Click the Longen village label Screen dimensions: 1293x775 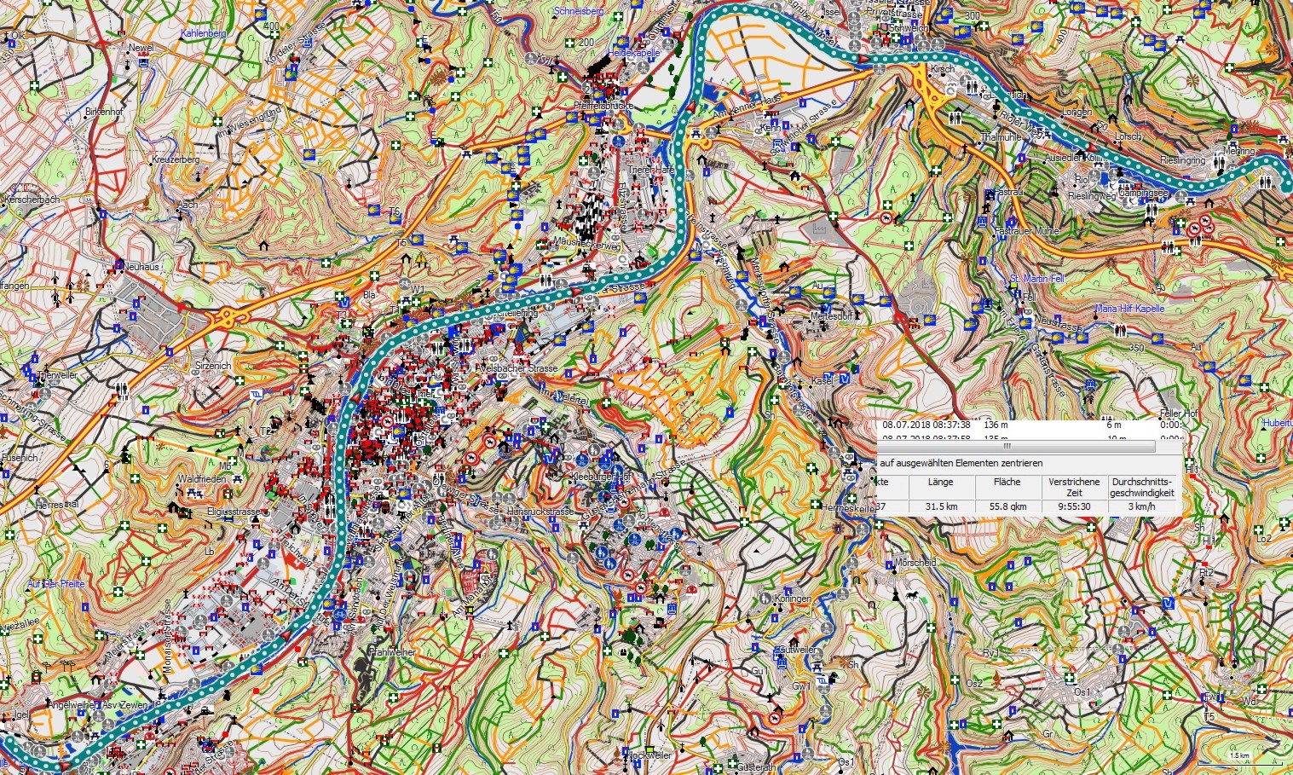(1077, 112)
